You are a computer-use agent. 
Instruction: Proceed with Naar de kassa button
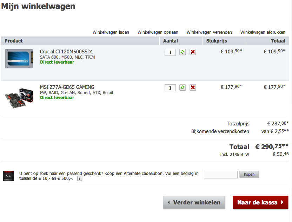260,202
